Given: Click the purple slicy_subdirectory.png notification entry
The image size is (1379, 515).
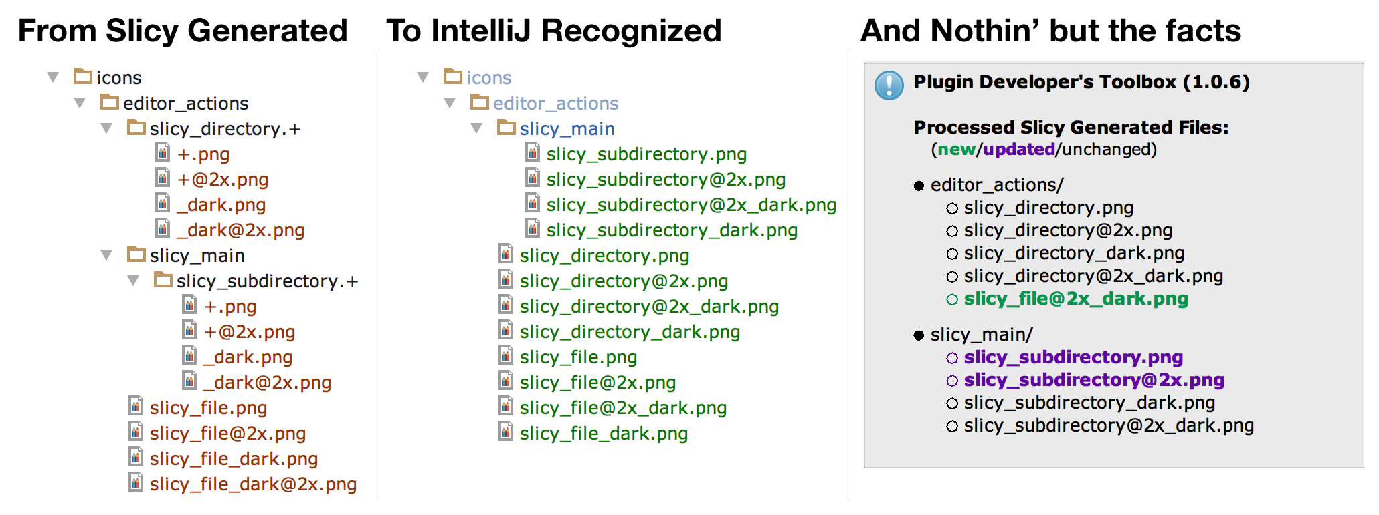Looking at the screenshot, I should coord(1073,357).
